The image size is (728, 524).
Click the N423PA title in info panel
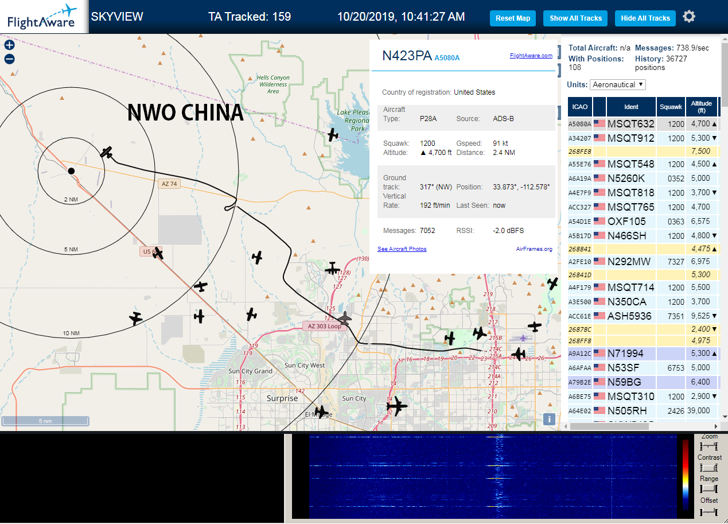pos(407,56)
